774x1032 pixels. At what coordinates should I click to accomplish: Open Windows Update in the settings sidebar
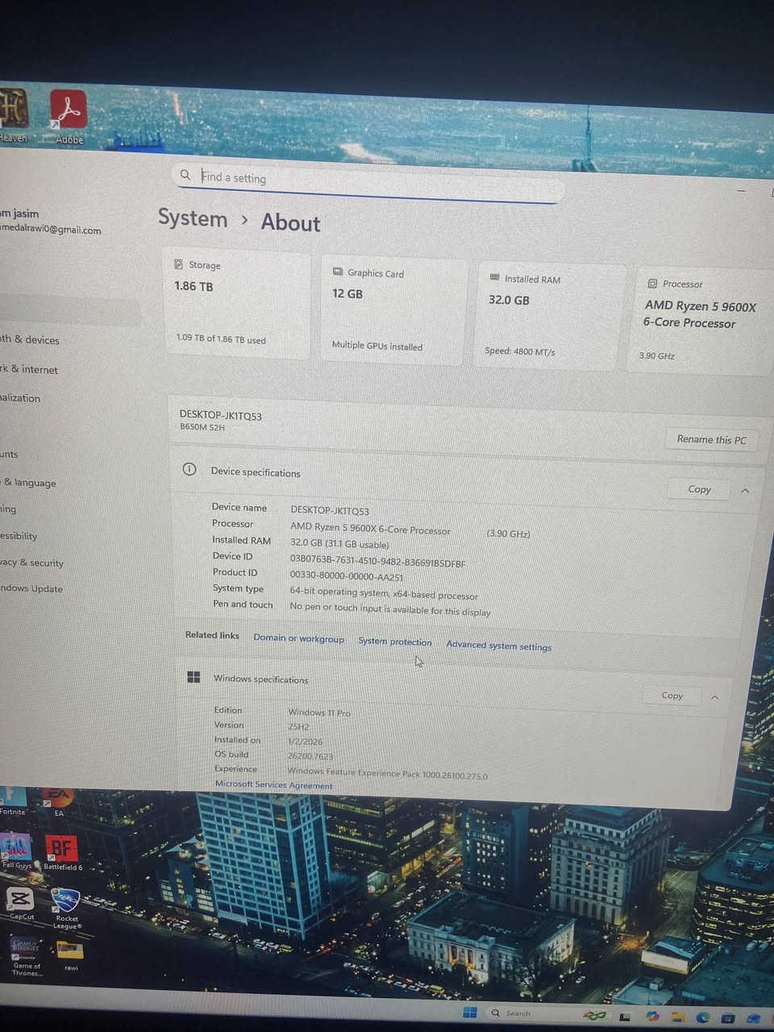point(31,589)
